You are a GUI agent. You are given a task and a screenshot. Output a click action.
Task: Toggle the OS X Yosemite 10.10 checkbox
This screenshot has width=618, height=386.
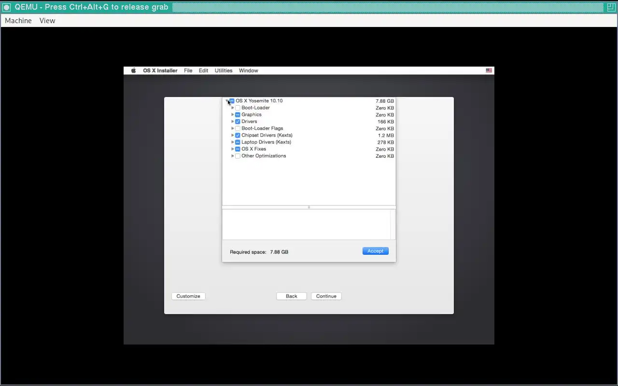pos(232,101)
